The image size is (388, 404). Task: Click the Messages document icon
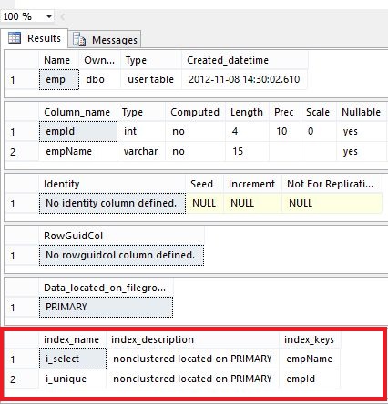pyautogui.click(x=79, y=40)
